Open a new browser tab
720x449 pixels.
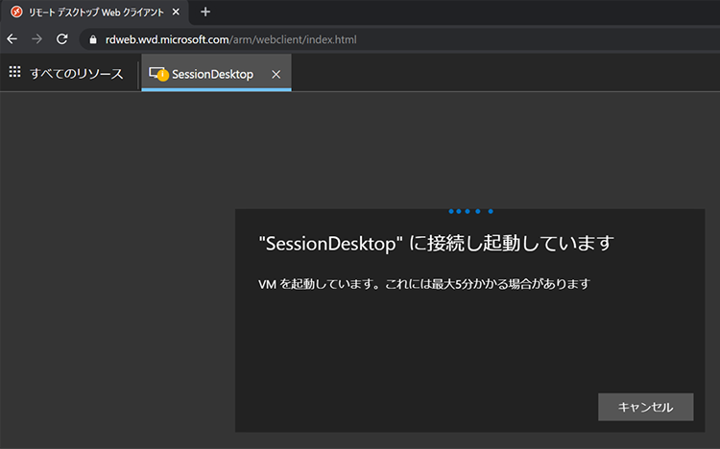click(205, 12)
